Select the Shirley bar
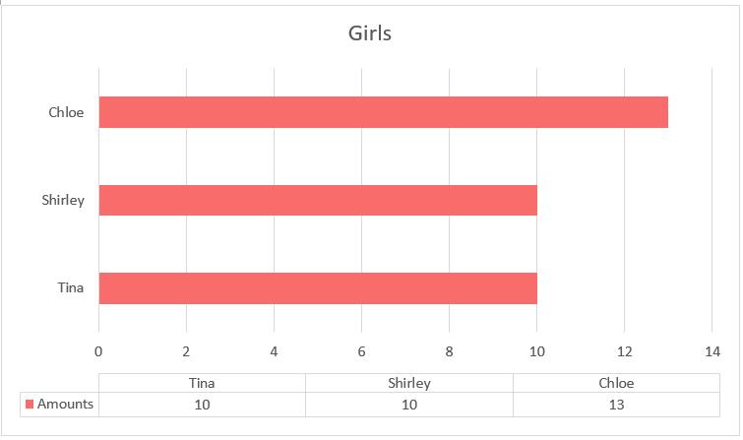 (318, 201)
